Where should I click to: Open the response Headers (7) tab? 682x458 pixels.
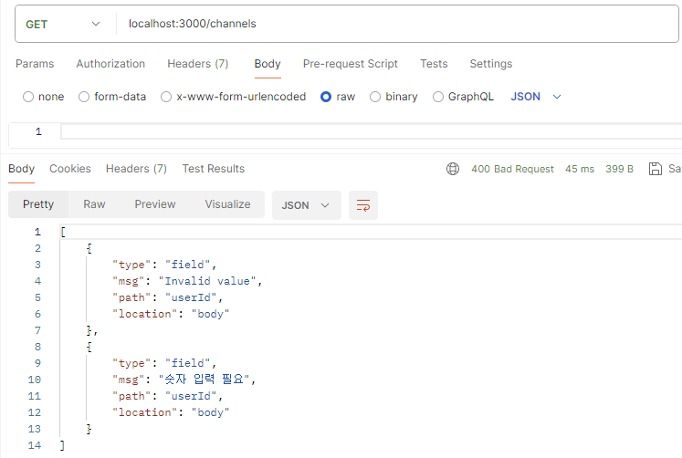136,169
